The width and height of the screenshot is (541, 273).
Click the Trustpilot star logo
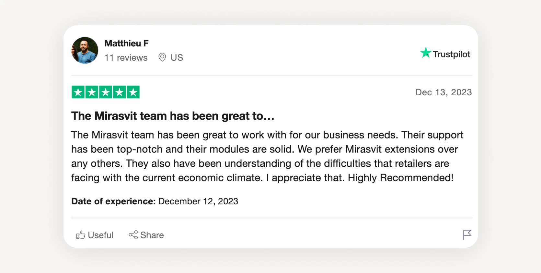(426, 53)
